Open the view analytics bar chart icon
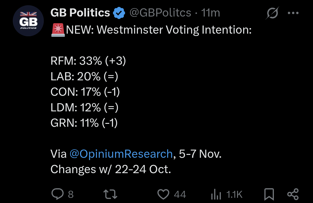313x203 pixels. (215, 194)
